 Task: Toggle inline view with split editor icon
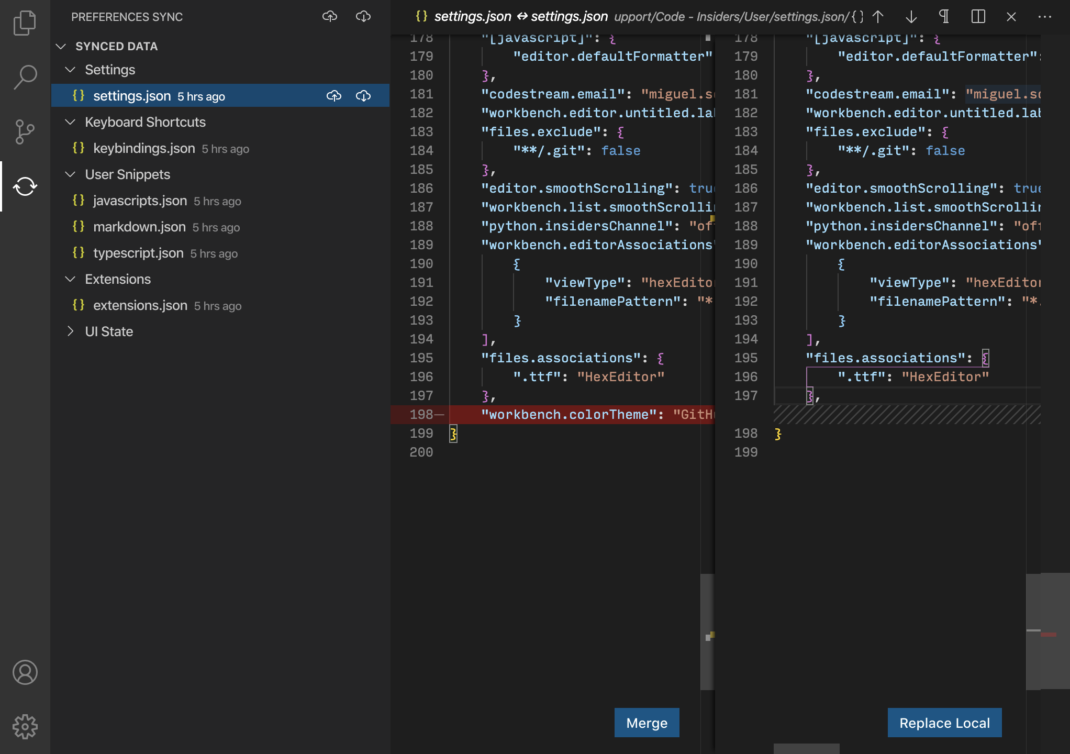tap(978, 17)
